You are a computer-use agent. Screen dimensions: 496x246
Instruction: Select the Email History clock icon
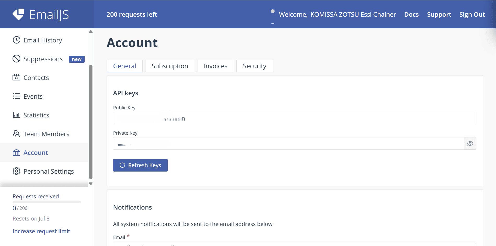coord(16,40)
